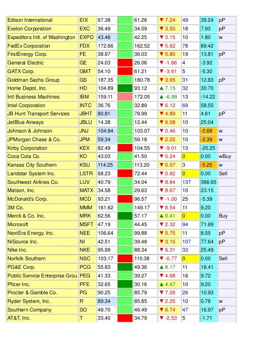
Task: Click yellow '0' cell in Norfolk Southern row
Action: pos(190,259)
